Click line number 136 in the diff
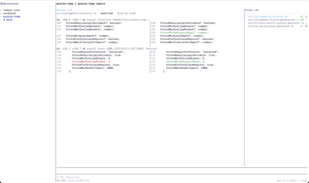Screen dimensions: 309x183 pyautogui.click(x=153, y=71)
